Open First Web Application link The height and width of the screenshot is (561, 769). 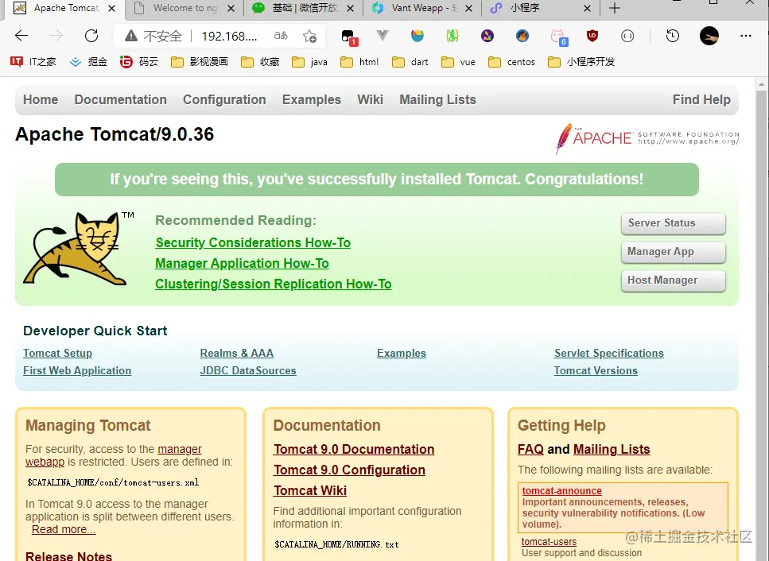coord(77,370)
